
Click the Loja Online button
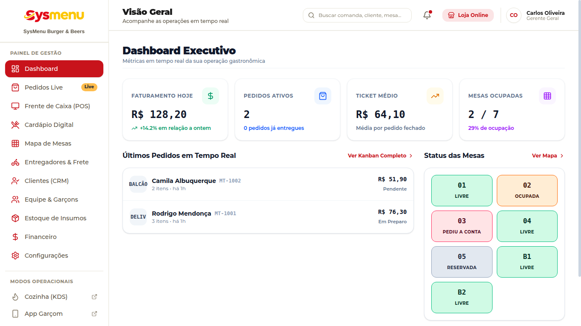coord(468,15)
